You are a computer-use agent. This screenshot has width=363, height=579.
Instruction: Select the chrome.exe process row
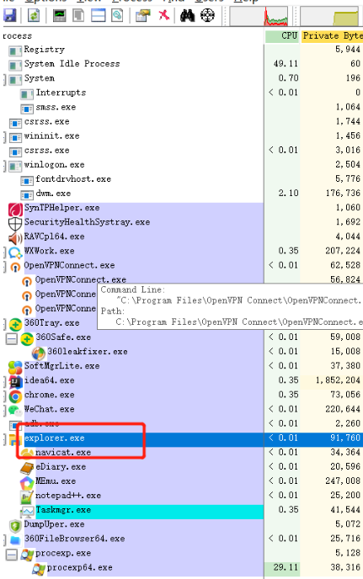(182, 395)
